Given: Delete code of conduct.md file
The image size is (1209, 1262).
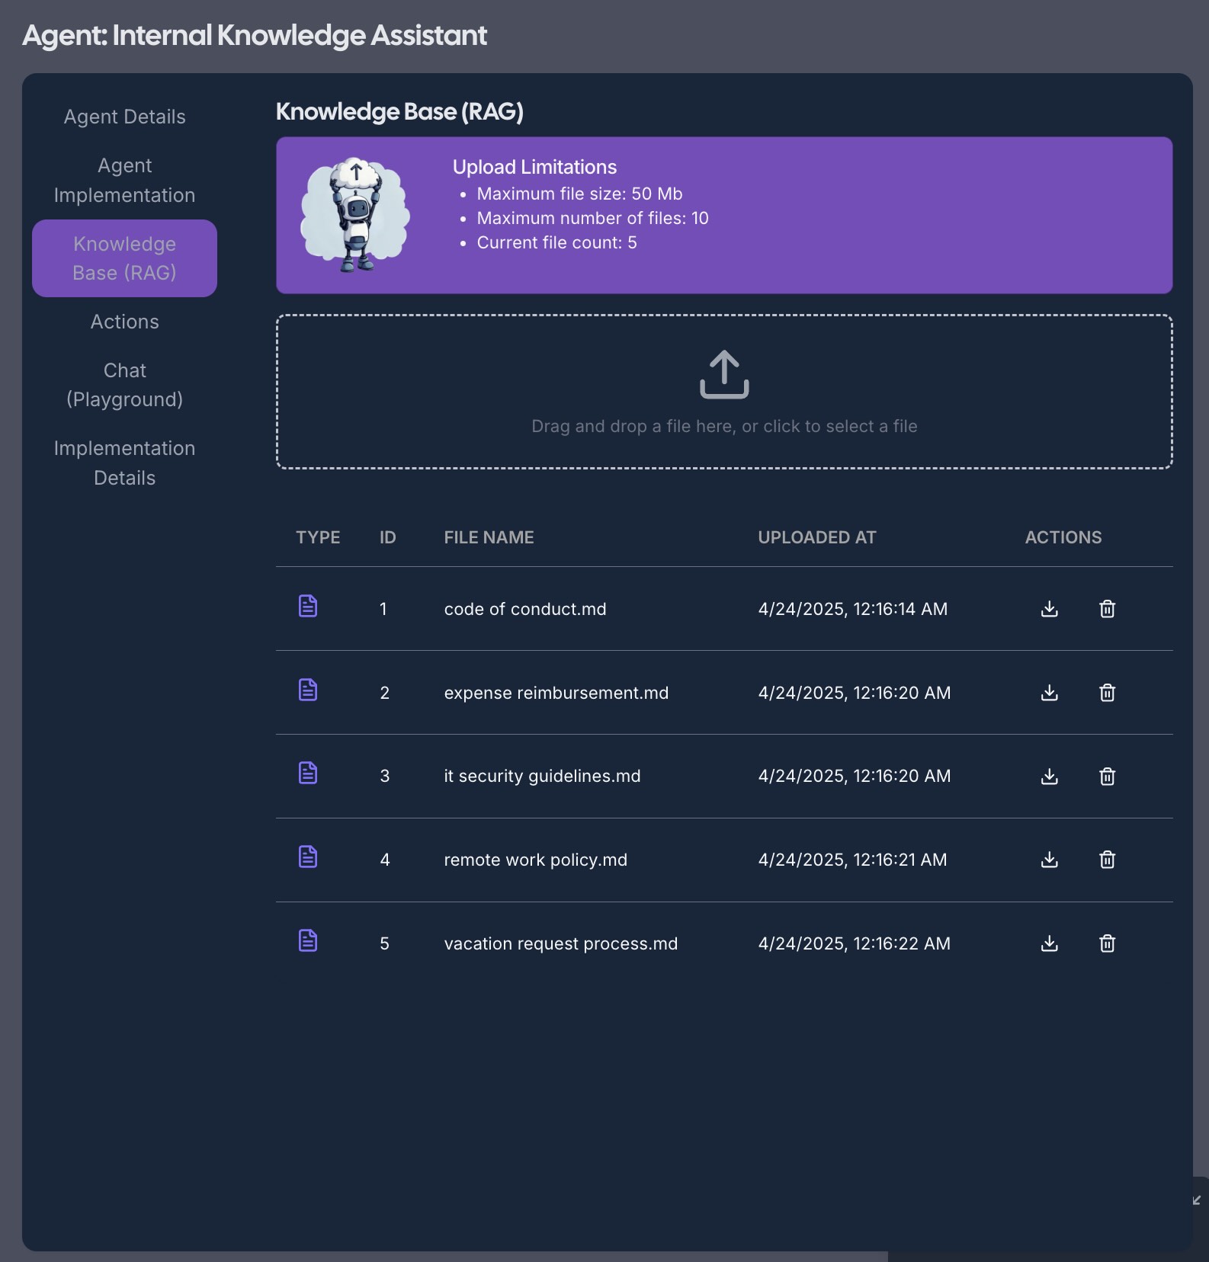Looking at the screenshot, I should 1108,609.
